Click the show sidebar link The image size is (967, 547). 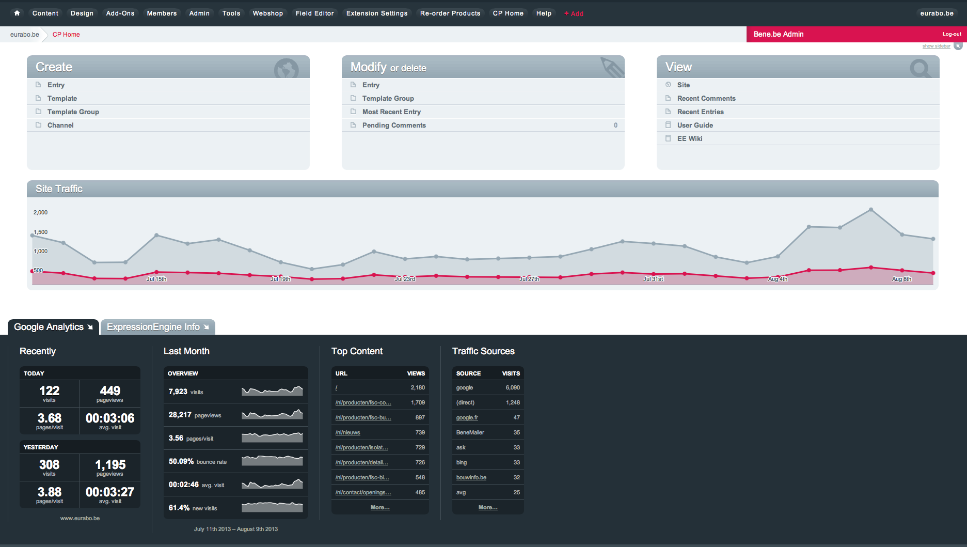point(936,46)
